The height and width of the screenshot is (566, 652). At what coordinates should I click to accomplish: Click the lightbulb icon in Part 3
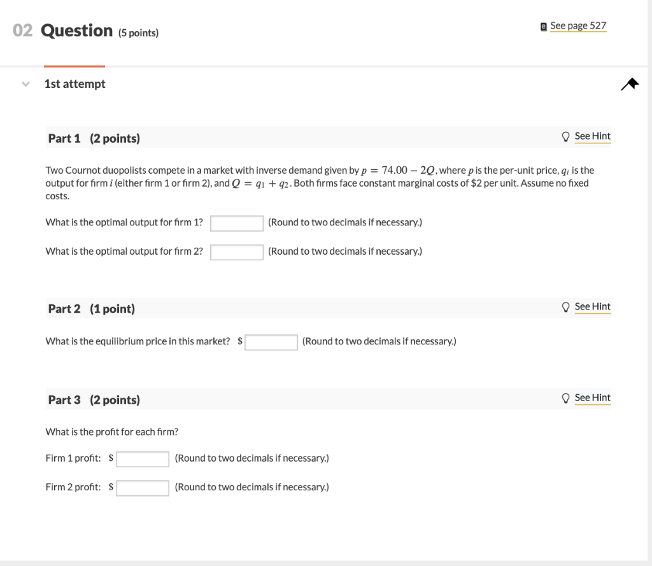pos(565,399)
